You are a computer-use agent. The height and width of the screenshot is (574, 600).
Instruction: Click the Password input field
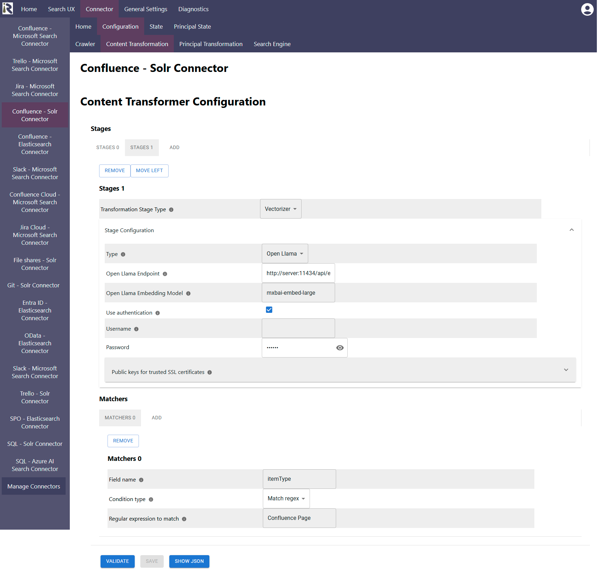coord(298,348)
